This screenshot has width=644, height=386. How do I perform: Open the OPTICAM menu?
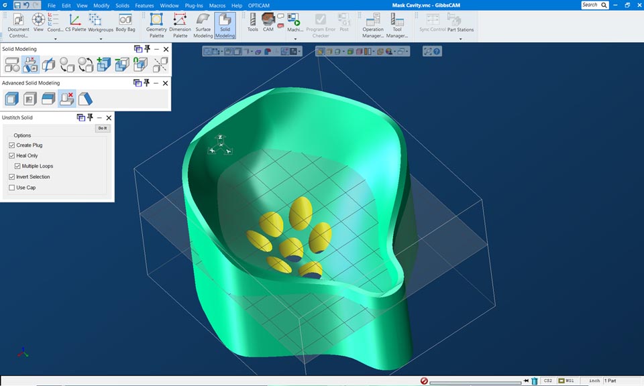(x=258, y=5)
